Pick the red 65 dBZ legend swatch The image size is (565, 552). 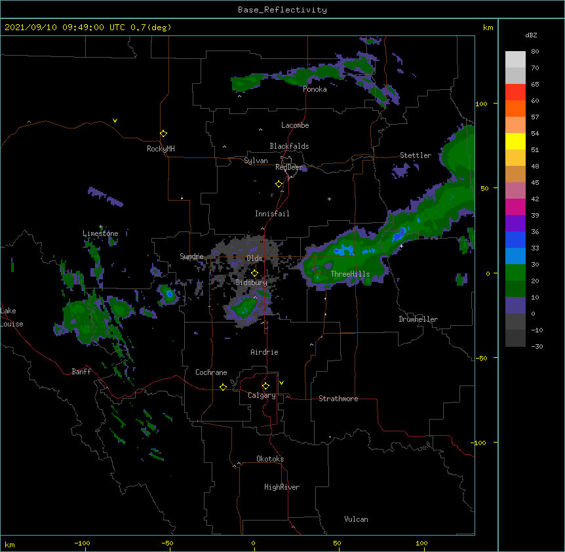point(515,92)
